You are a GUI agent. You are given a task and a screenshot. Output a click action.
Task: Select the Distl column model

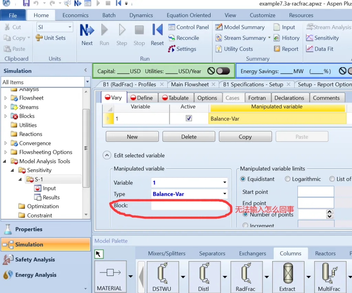(x=204, y=277)
